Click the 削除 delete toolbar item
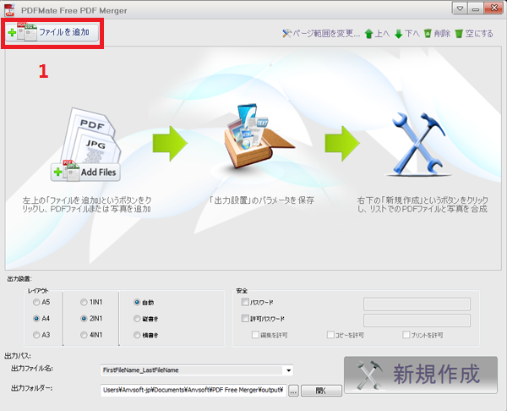The height and width of the screenshot is (411, 507). click(x=437, y=33)
